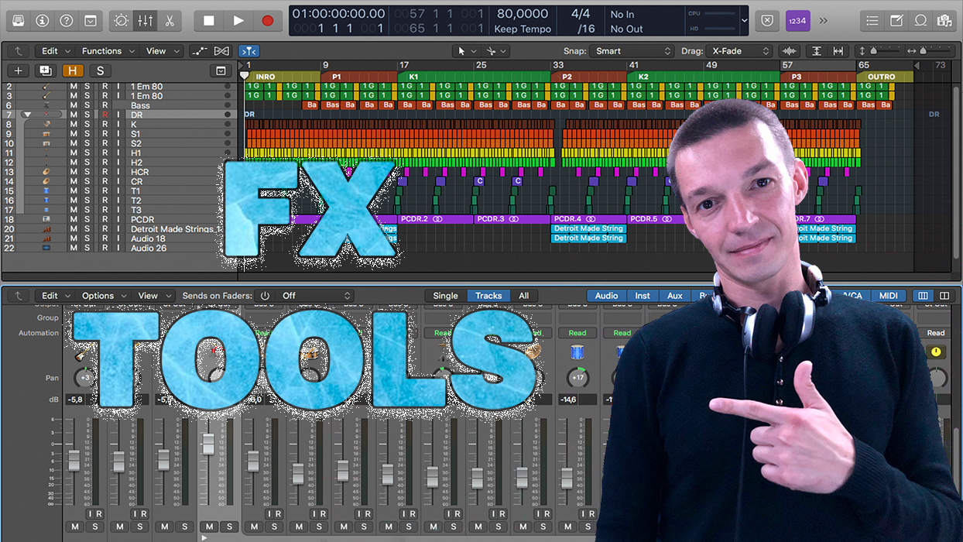Open Tracks area Edit menu

tap(56, 51)
